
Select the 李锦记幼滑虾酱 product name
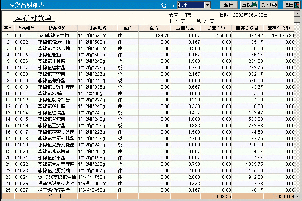point(54,100)
